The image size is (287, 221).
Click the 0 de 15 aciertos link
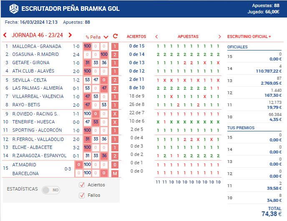tap(136, 46)
